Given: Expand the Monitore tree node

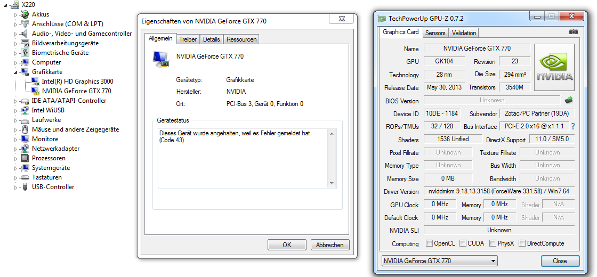Looking at the screenshot, I should 15,139.
